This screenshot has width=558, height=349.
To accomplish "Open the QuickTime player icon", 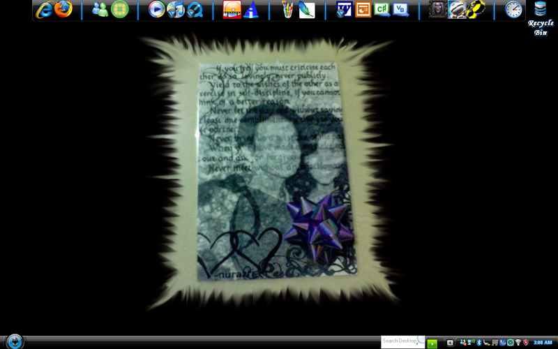I will pos(195,9).
